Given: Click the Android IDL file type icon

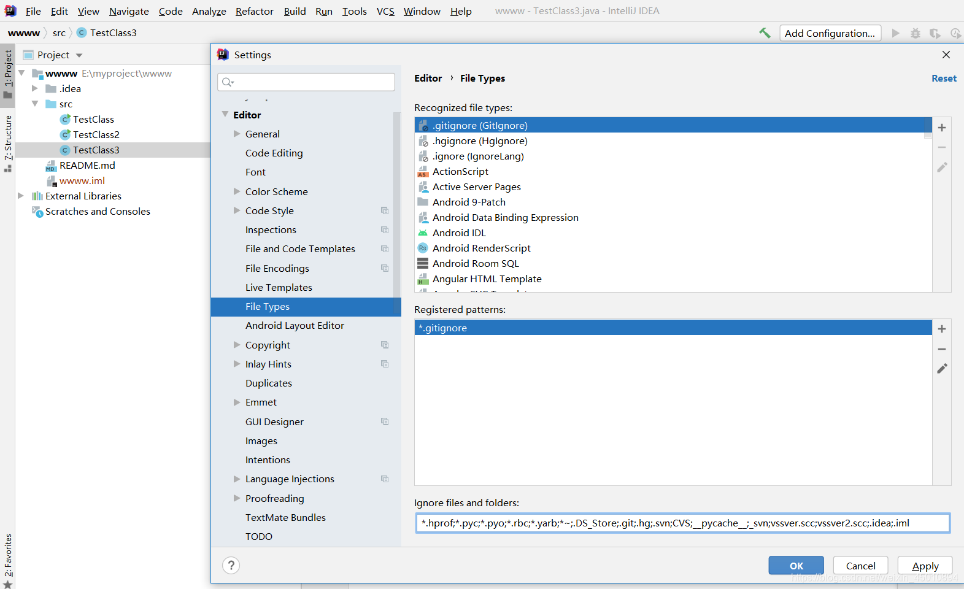Looking at the screenshot, I should [x=423, y=233].
